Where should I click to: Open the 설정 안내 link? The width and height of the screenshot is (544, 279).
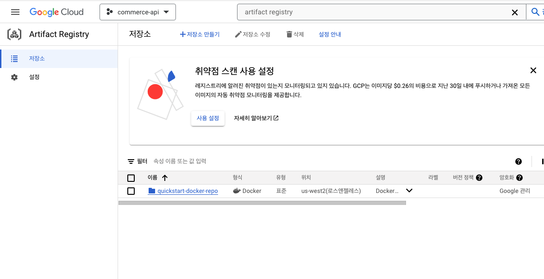pyautogui.click(x=330, y=34)
